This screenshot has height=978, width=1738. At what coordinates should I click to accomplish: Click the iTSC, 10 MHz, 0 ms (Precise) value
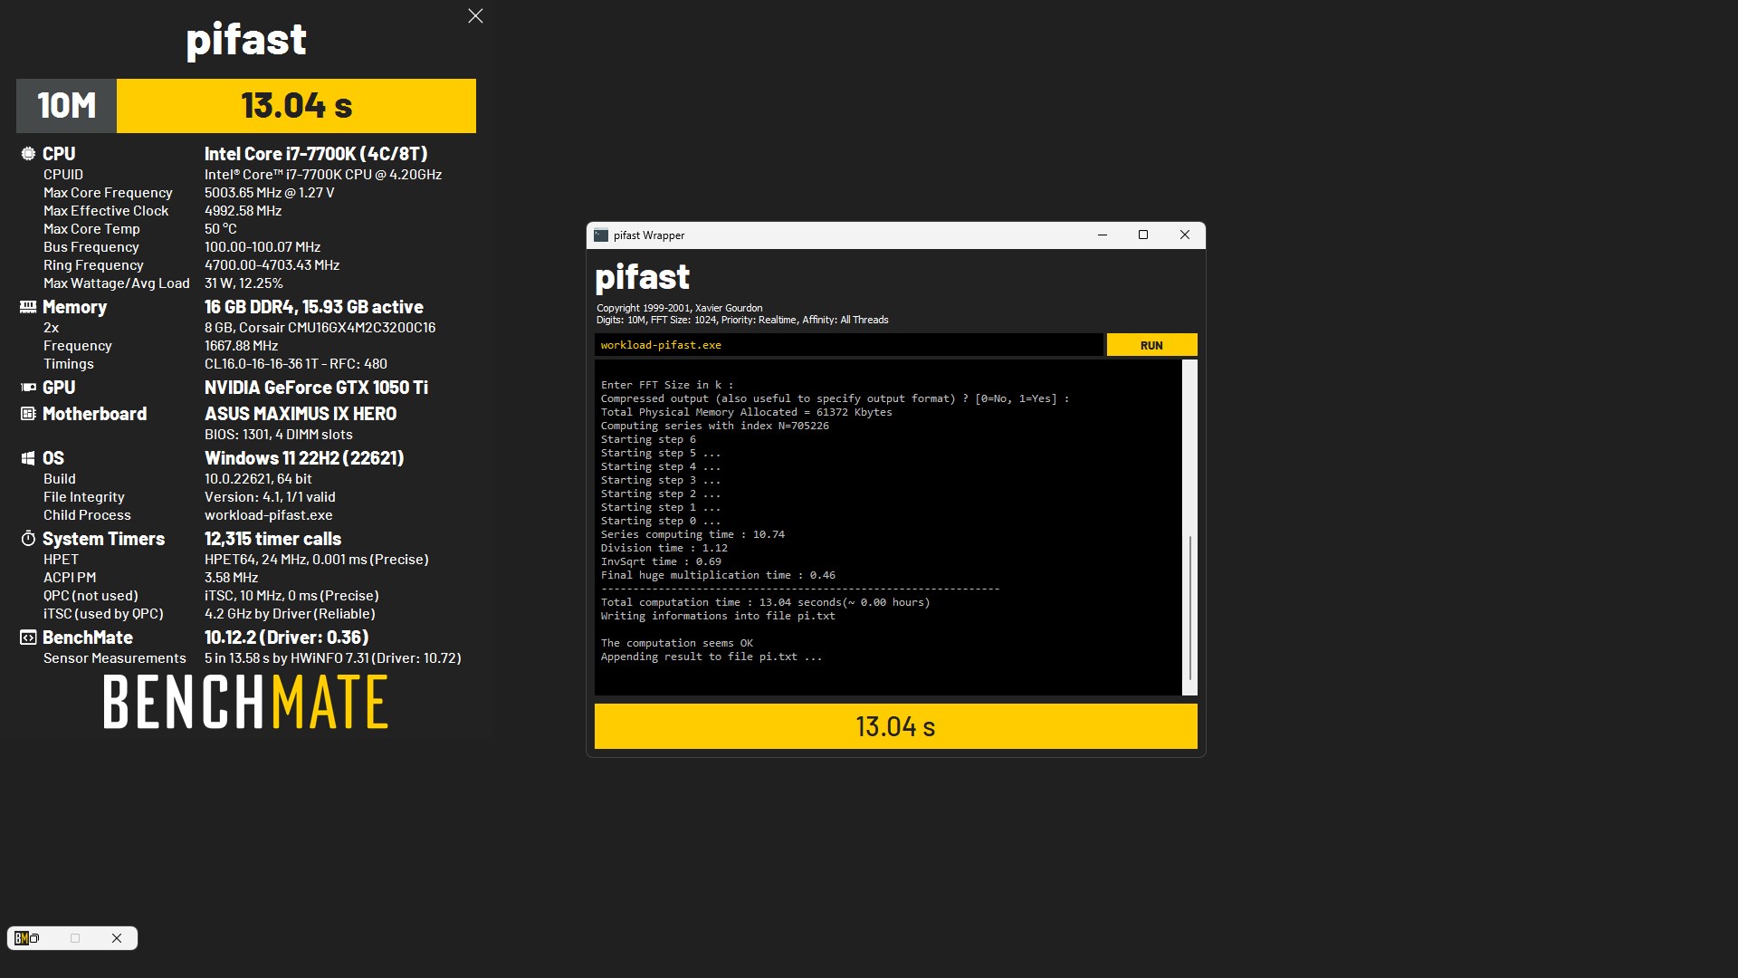pos(291,596)
